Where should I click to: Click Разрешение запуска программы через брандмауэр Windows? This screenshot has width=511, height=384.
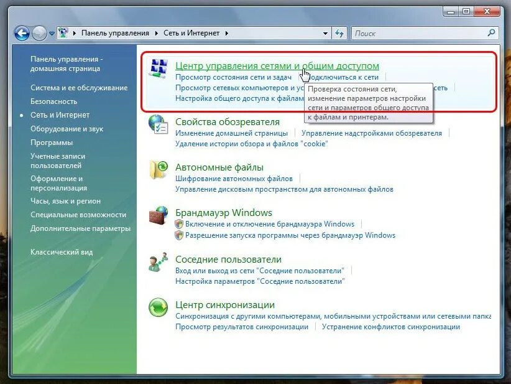point(290,235)
